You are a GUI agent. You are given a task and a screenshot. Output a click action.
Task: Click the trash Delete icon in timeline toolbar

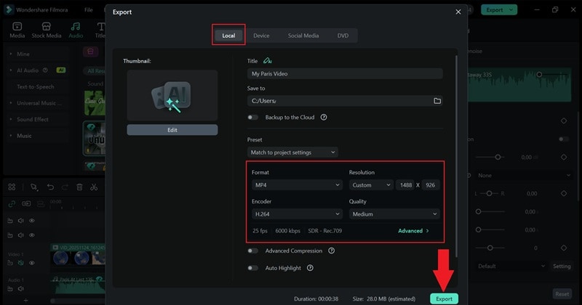coord(79,187)
